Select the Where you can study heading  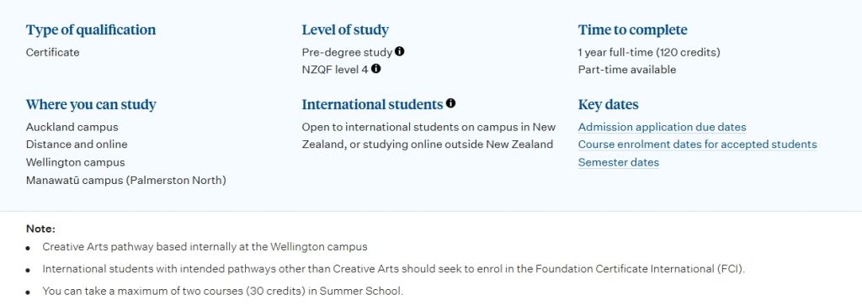click(x=91, y=105)
